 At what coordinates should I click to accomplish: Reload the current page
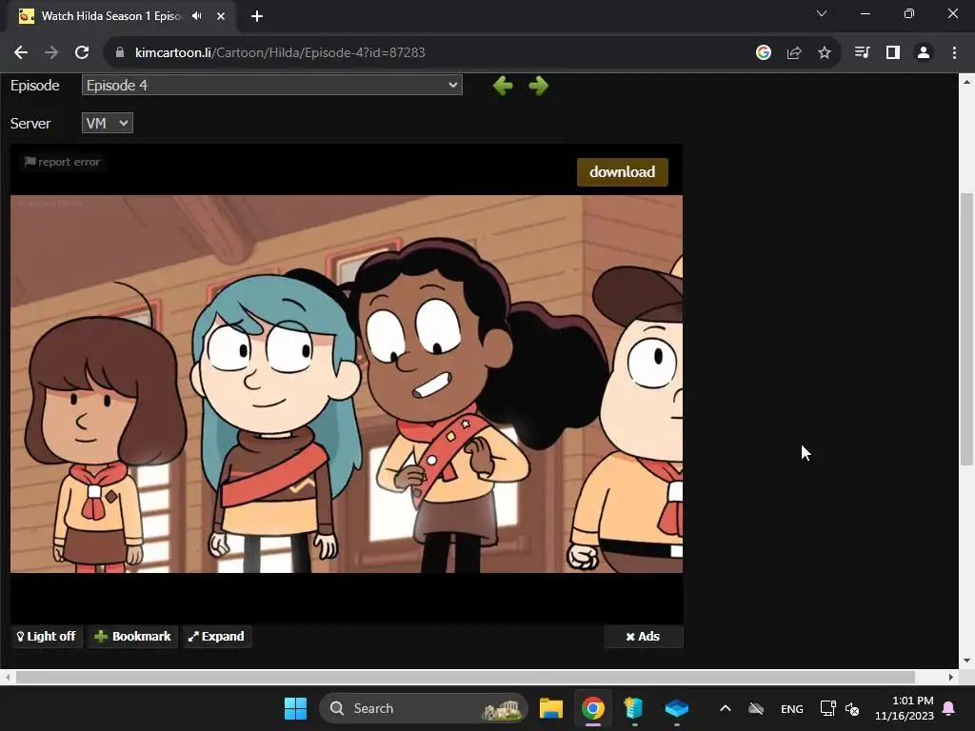point(82,53)
